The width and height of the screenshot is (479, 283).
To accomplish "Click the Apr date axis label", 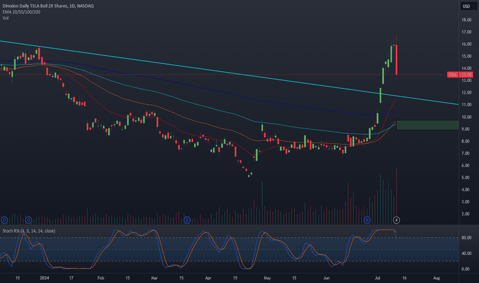I will [208, 278].
